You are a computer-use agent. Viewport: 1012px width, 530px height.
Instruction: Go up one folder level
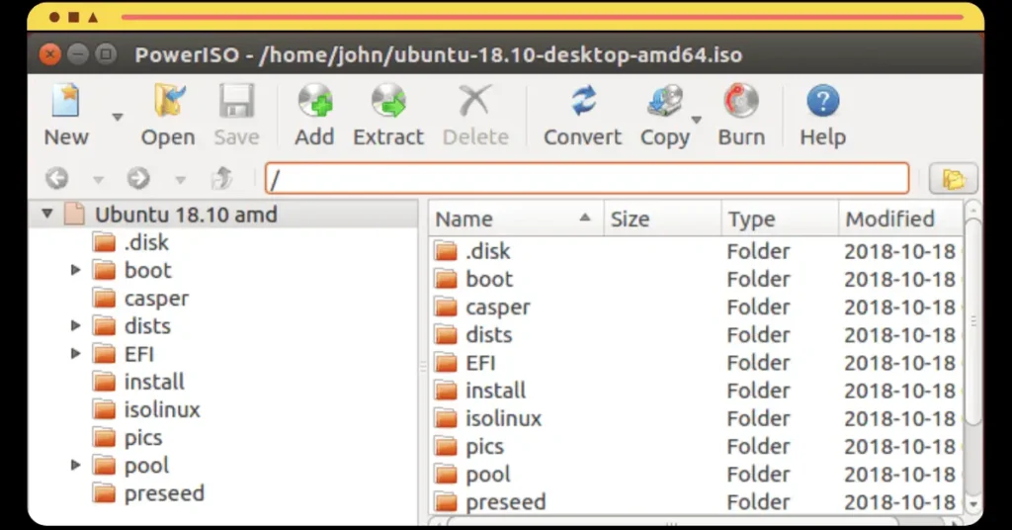[222, 178]
